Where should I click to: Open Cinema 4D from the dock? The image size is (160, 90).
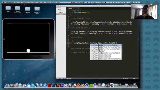tap(87, 85)
